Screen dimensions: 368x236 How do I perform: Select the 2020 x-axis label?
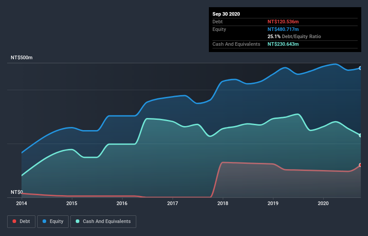(323, 203)
